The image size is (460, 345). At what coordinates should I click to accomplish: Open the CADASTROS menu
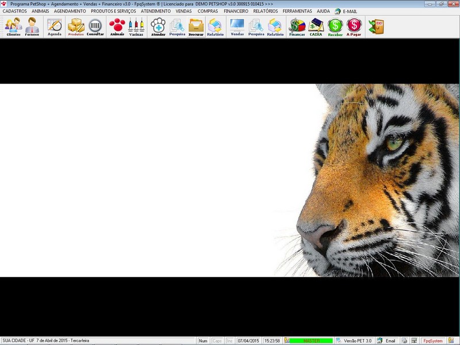(15, 11)
